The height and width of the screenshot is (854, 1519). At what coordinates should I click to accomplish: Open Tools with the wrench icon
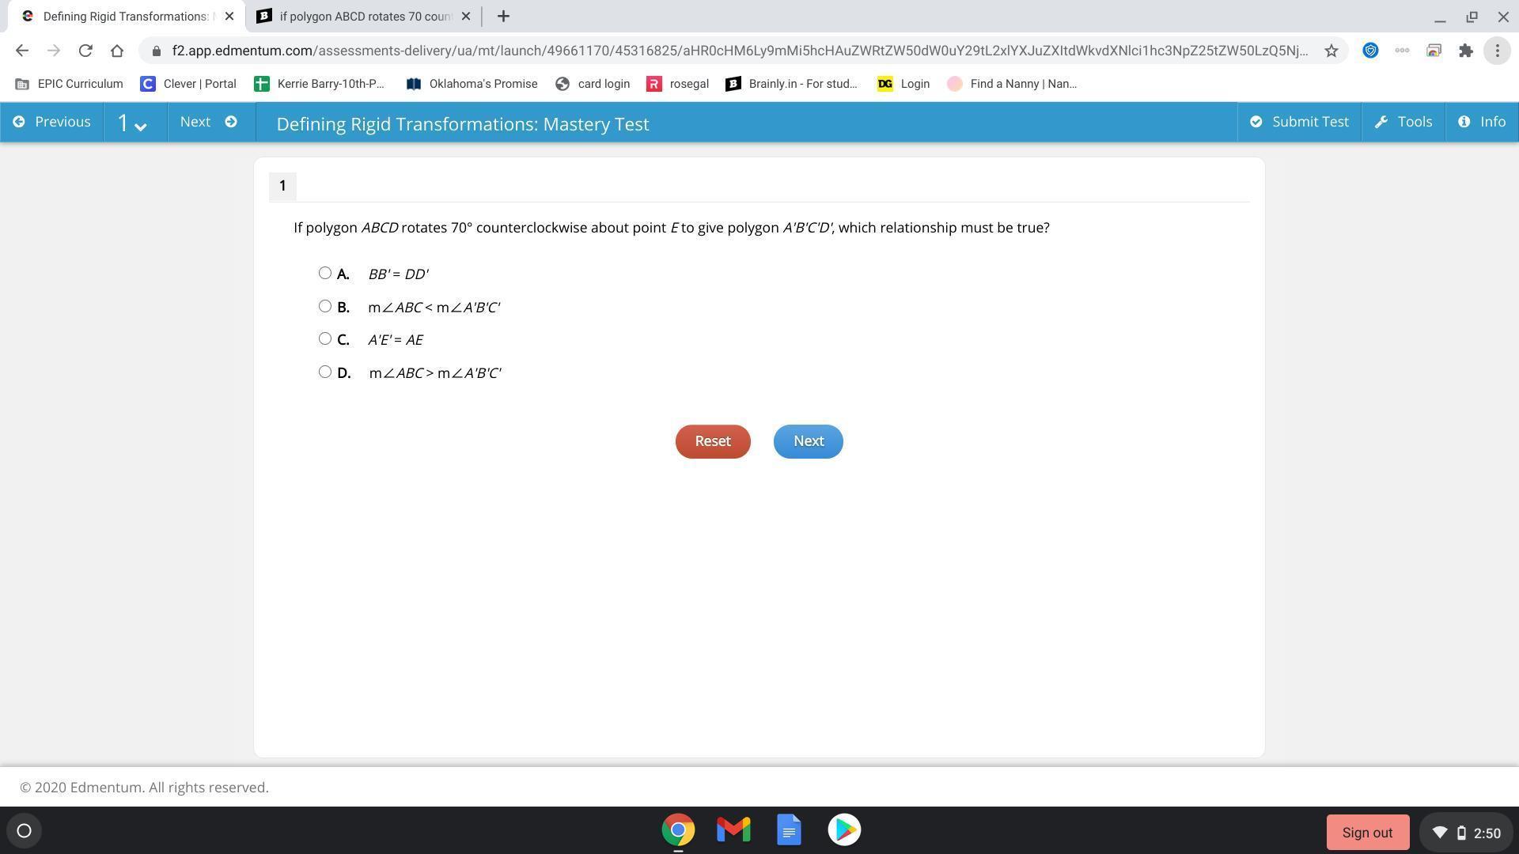1403,122
